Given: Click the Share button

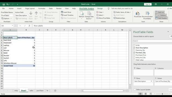Looking at the screenshot, I should [x=170, y=8].
